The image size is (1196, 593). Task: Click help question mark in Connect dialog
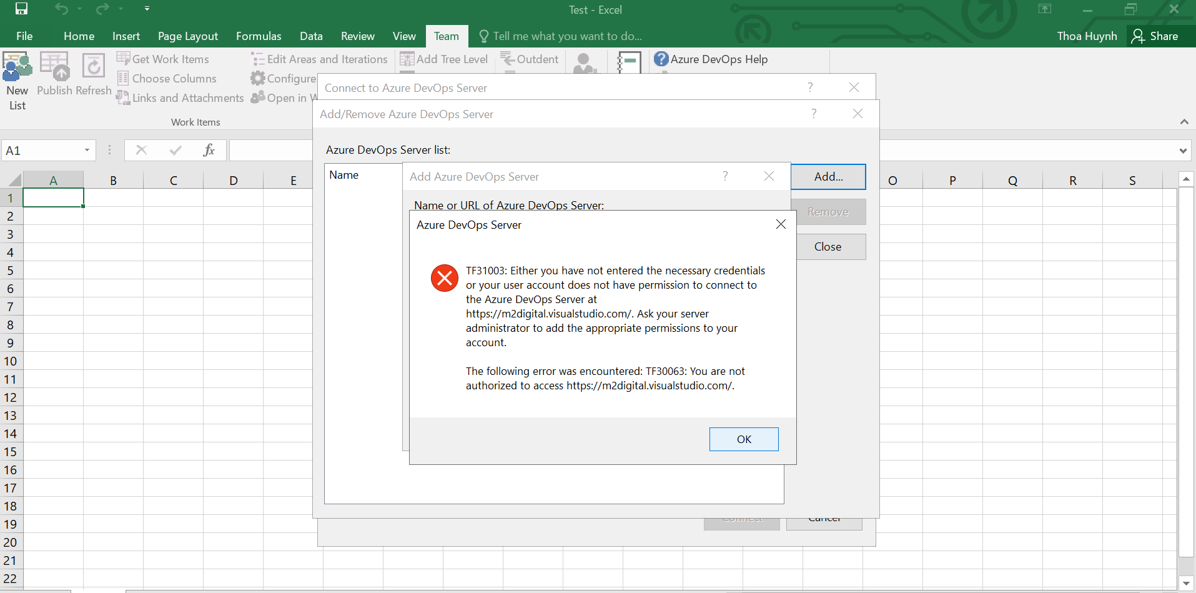pos(810,87)
